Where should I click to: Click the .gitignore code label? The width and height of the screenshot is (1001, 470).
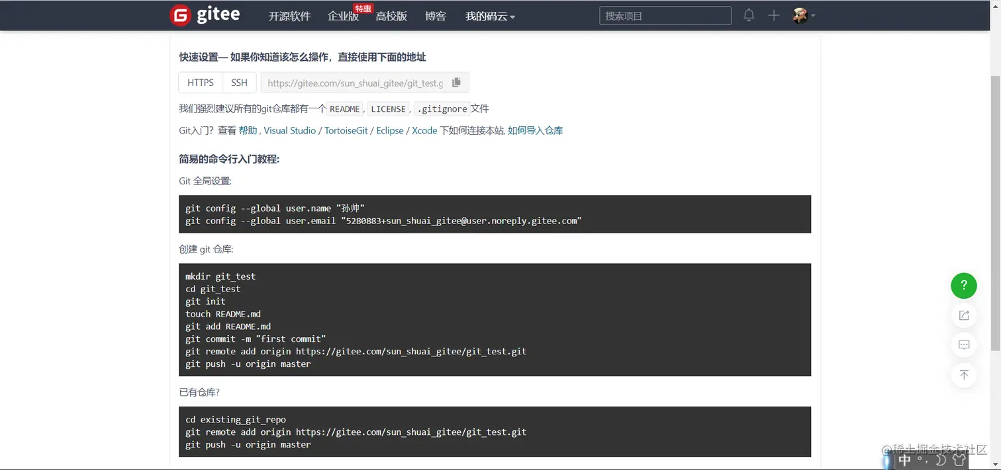[442, 109]
